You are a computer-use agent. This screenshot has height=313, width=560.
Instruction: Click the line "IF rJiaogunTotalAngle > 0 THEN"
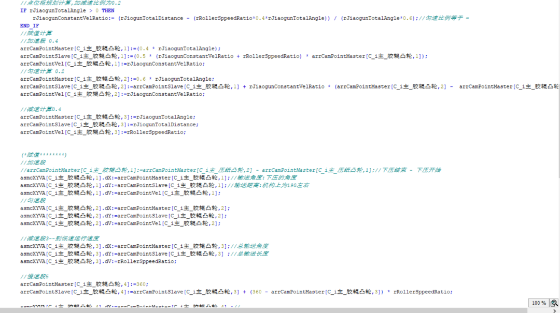(67, 11)
